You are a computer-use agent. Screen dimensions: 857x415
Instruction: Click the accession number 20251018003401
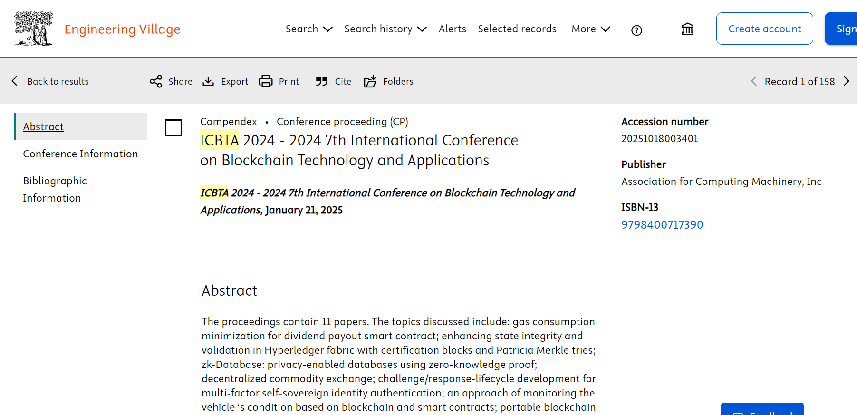point(660,139)
